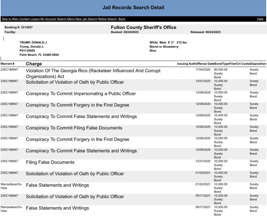Open the Help link
267x221 pixels.
tap(260, 19)
